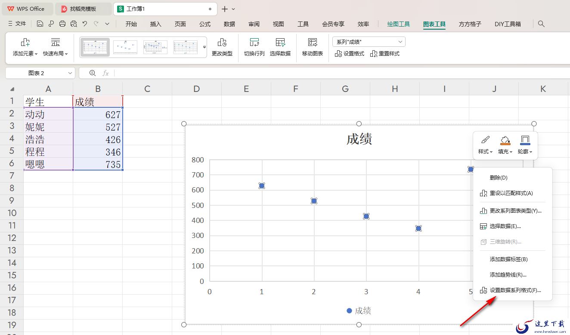Select cell A4 containing 浩浩
This screenshot has height=335, width=570.
click(48, 139)
